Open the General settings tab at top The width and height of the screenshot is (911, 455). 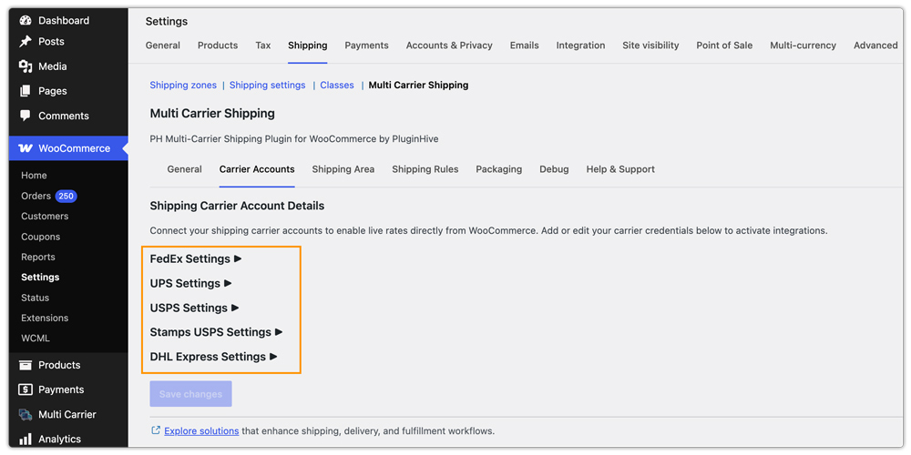(163, 45)
